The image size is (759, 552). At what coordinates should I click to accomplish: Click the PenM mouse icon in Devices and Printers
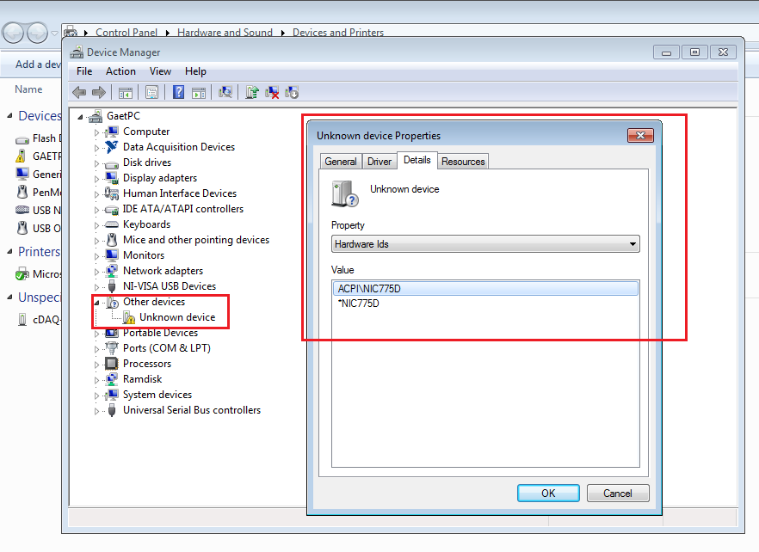click(22, 192)
